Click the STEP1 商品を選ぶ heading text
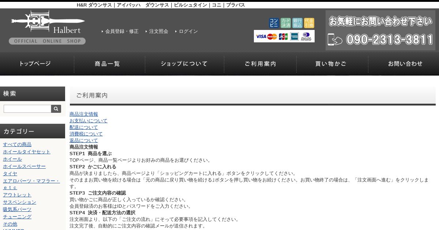Image resolution: width=439 pixels, height=230 pixels. click(90, 154)
